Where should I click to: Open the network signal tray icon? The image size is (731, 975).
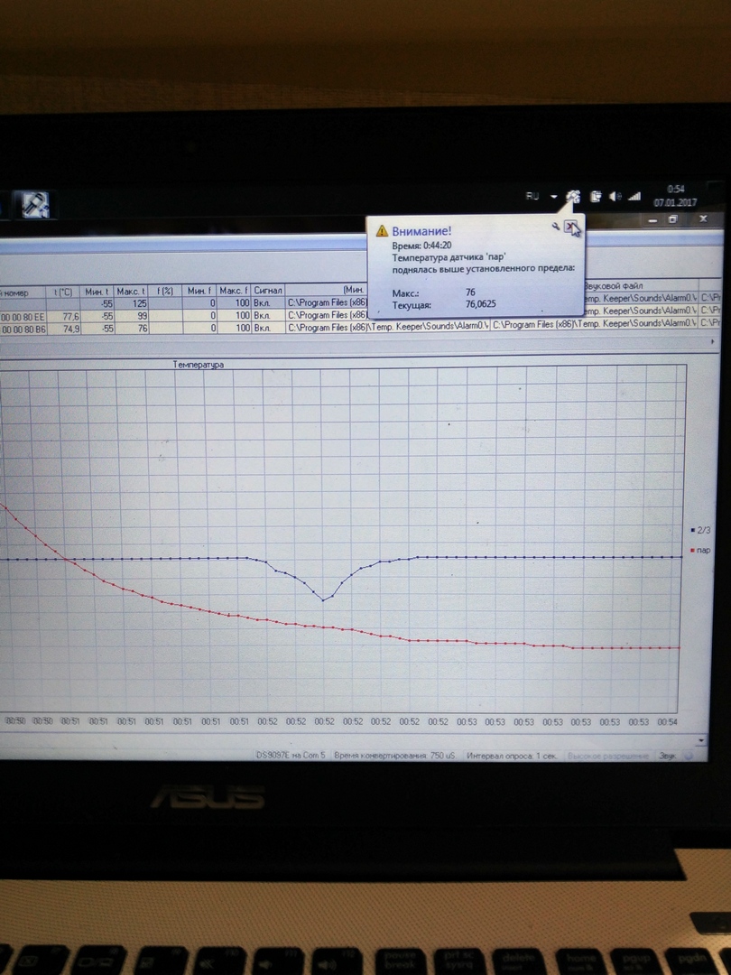click(x=634, y=197)
